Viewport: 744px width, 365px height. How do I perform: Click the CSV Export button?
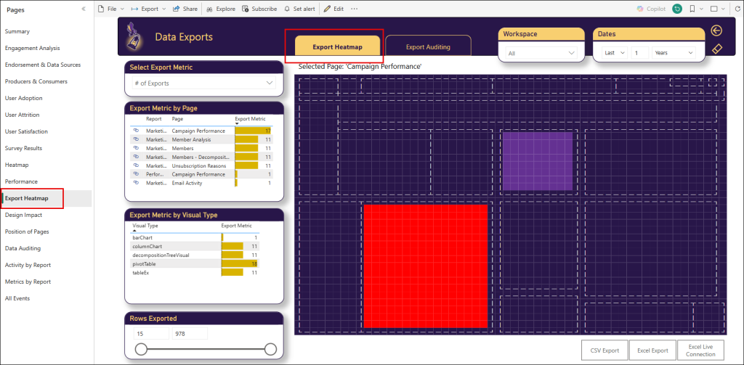tap(604, 350)
